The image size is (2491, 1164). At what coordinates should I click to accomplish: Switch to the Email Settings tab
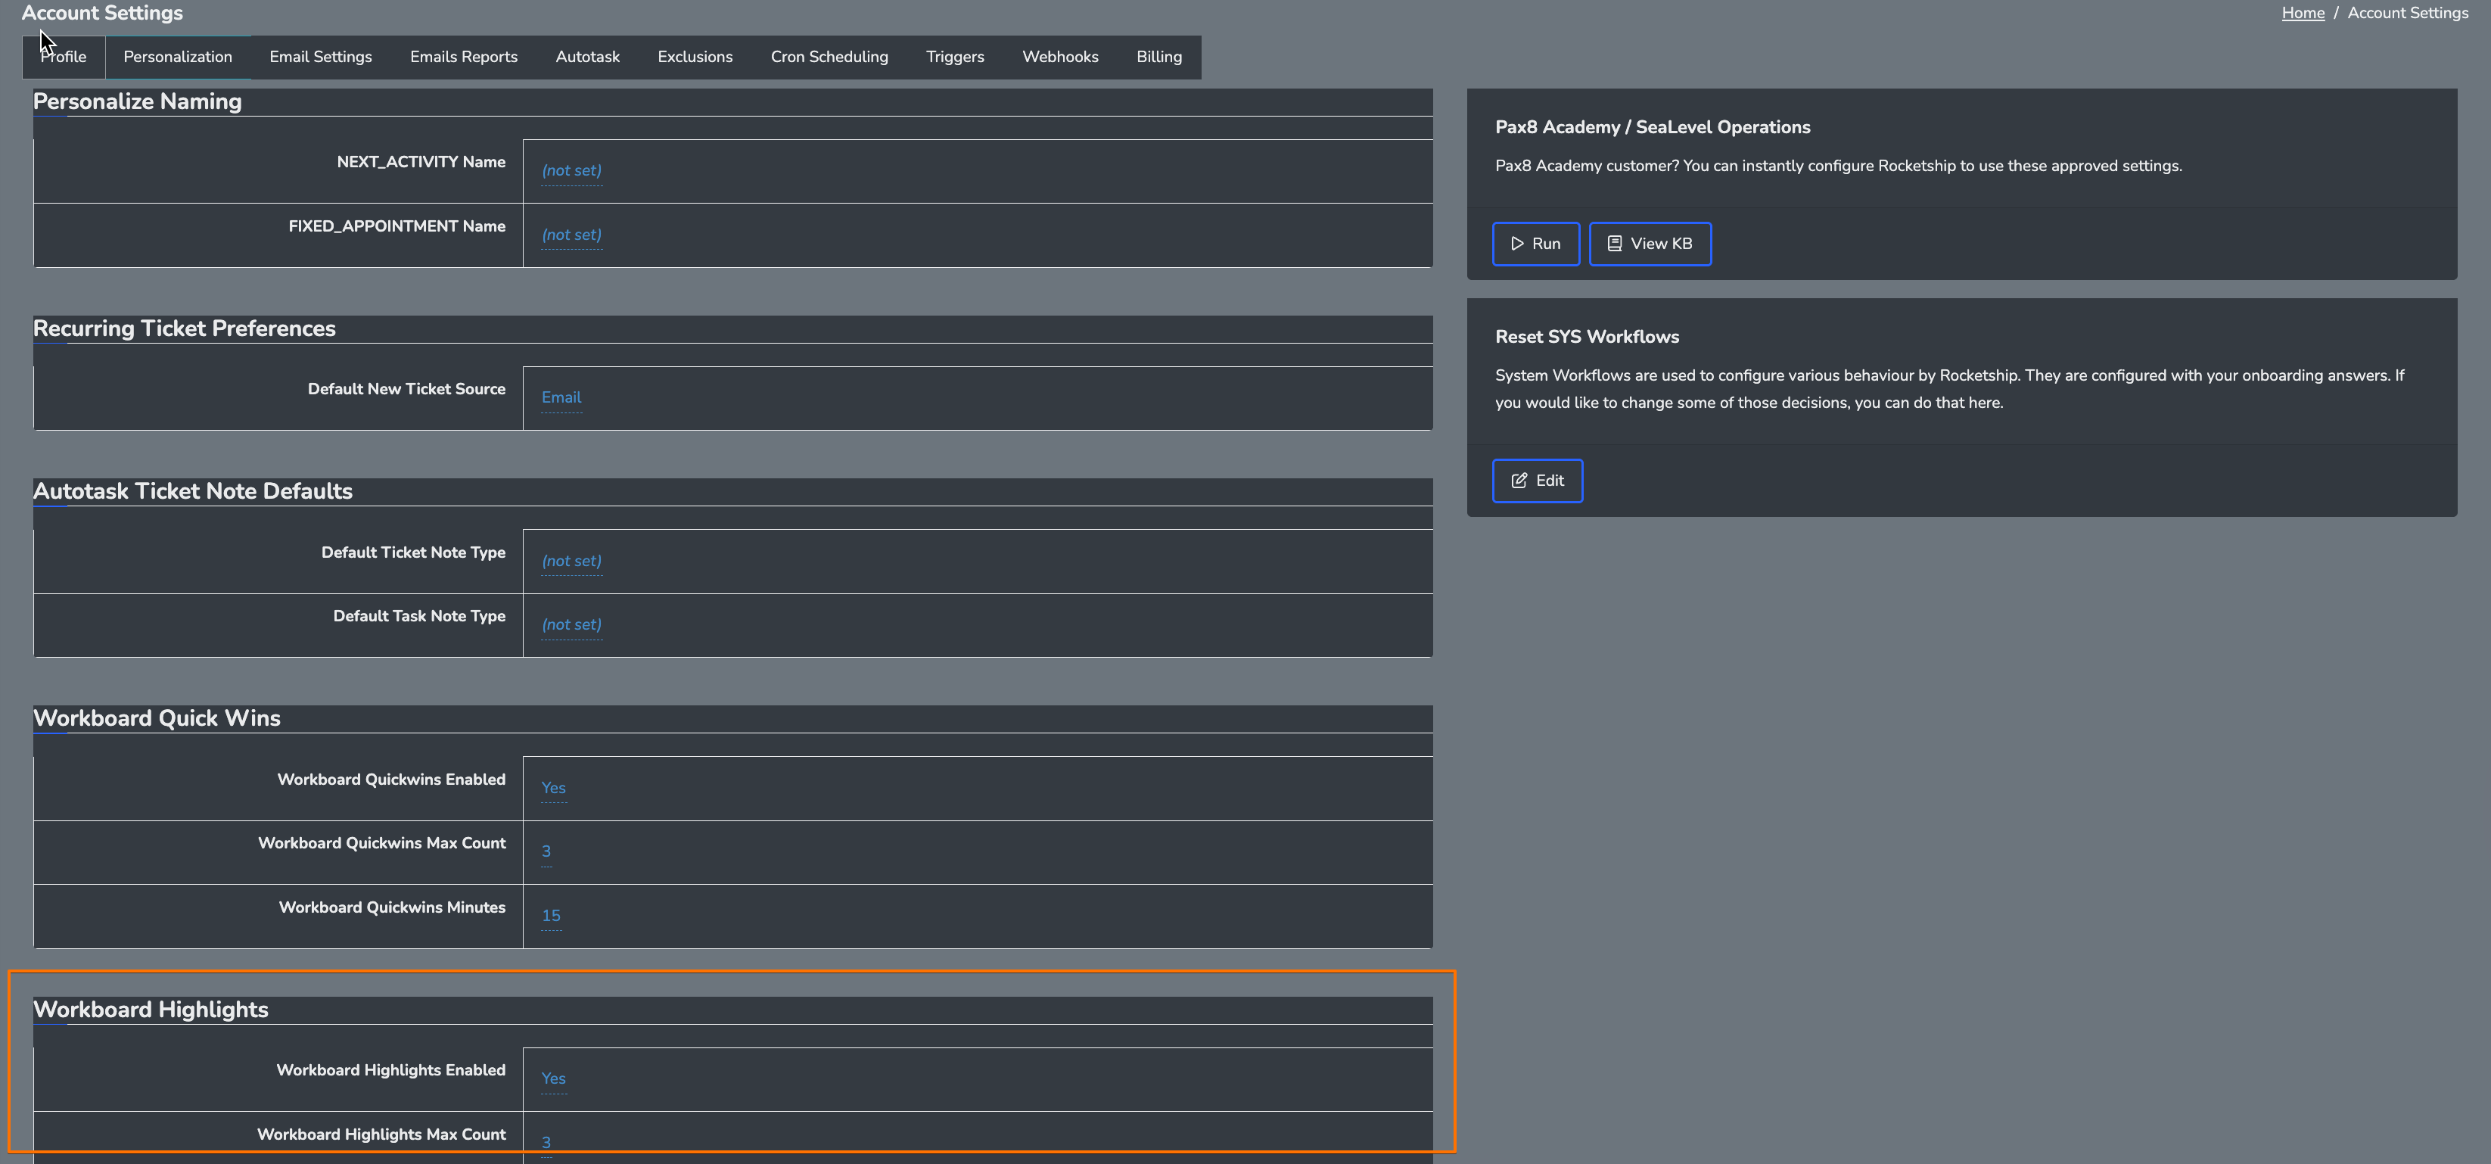320,57
